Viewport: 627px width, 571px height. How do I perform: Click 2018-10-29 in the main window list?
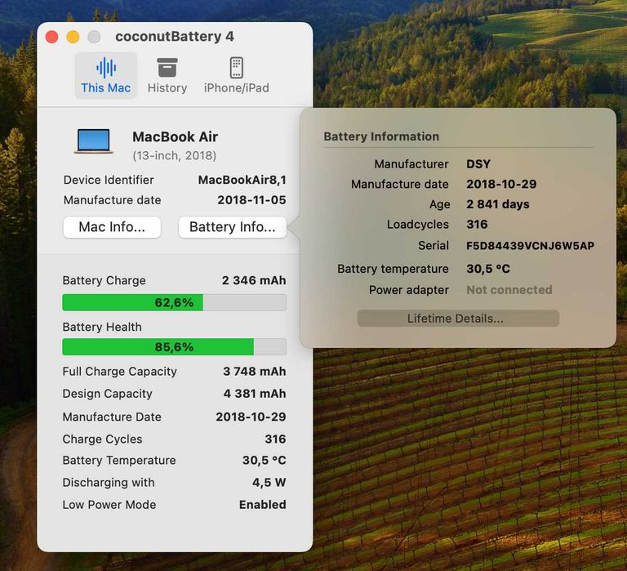[251, 417]
